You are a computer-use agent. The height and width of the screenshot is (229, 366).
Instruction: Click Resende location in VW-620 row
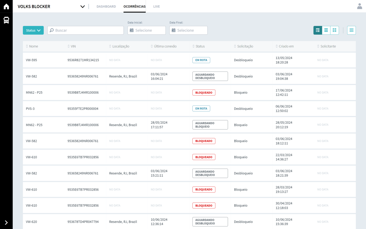(123, 222)
